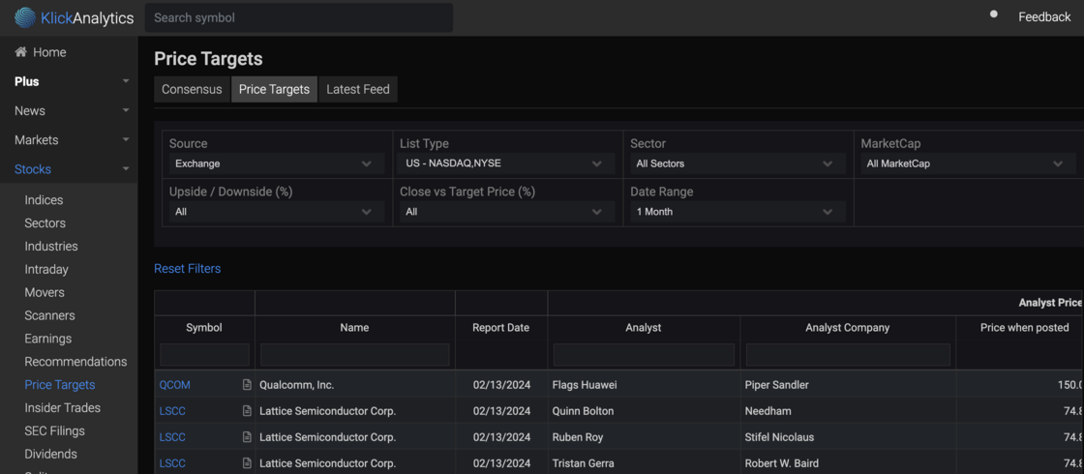Click the Reset Filters link
1084x474 pixels.
[188, 269]
